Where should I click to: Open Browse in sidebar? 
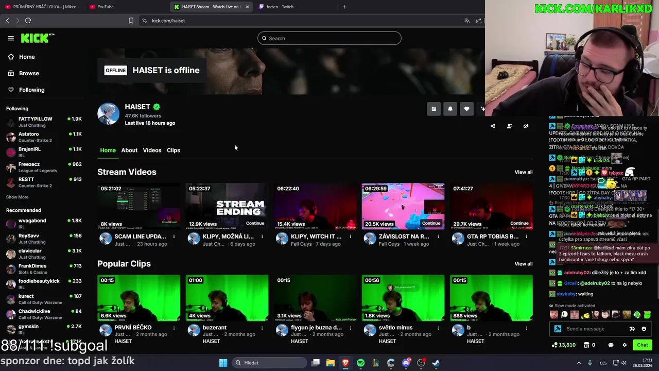24,73
